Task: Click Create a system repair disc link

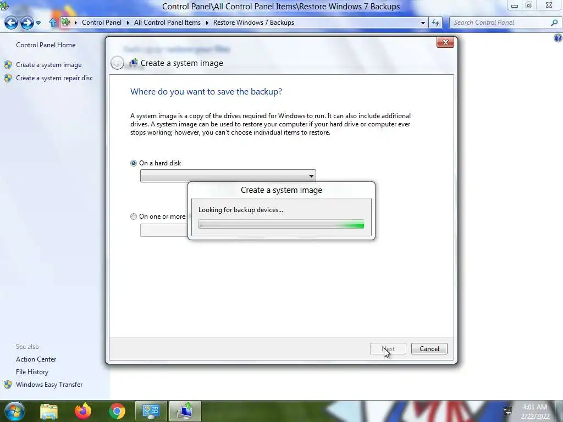Action: coord(54,78)
